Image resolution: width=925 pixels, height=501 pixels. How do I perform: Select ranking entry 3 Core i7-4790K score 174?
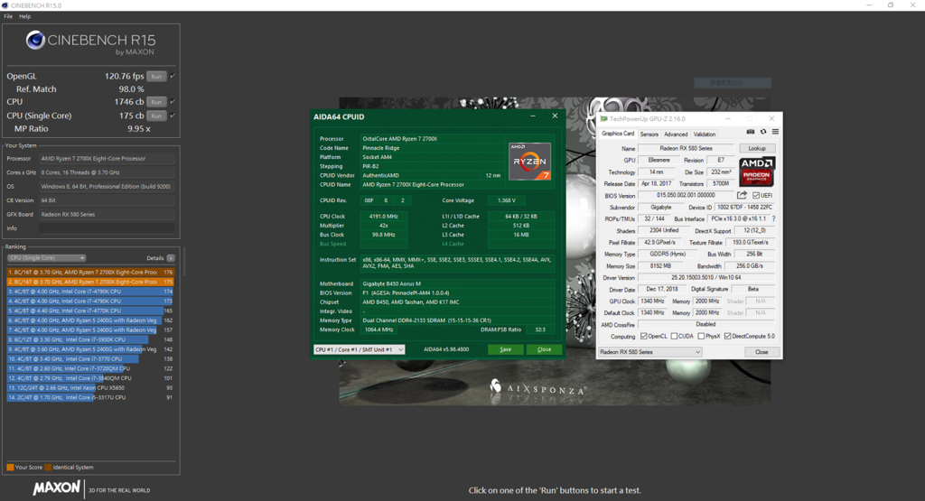pos(90,292)
